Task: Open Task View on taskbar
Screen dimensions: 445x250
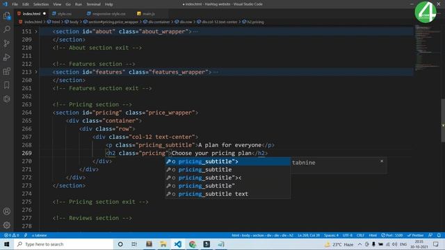Action: point(134,244)
